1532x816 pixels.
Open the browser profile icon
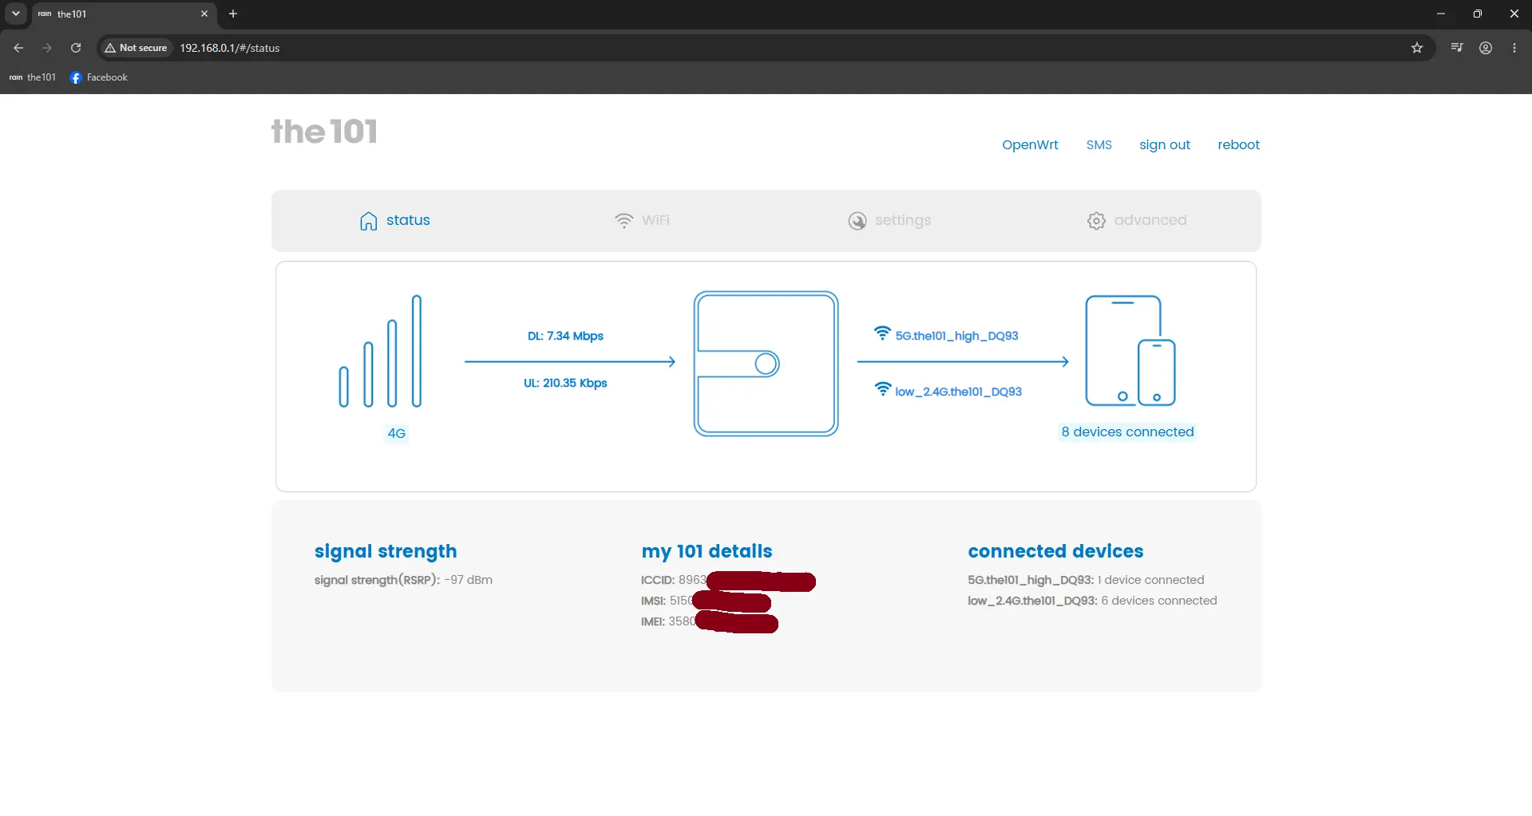[x=1486, y=48]
